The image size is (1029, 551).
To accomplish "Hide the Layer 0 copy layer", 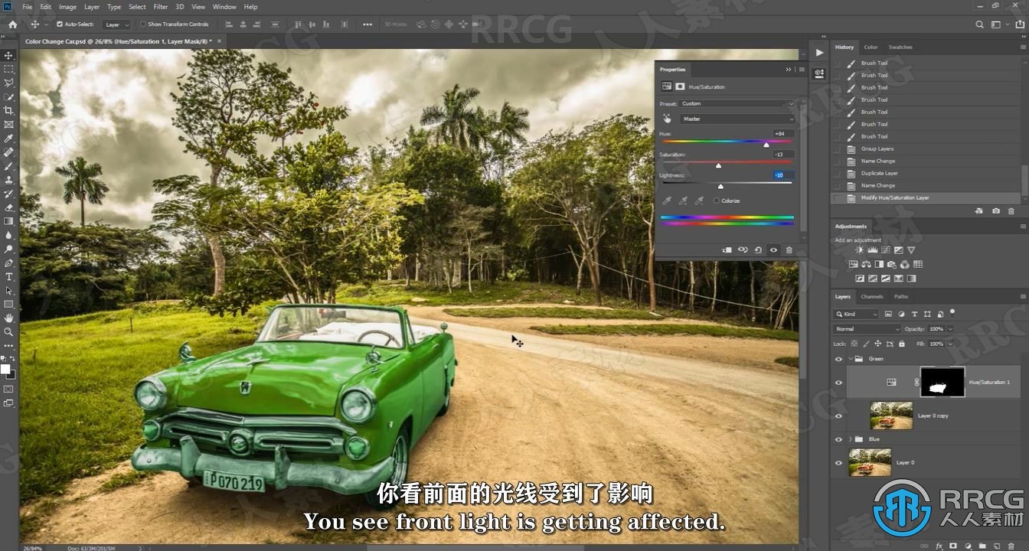I will (x=838, y=416).
